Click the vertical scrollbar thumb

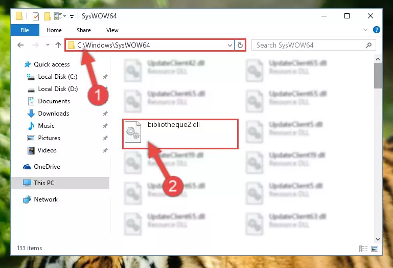pos(378,76)
